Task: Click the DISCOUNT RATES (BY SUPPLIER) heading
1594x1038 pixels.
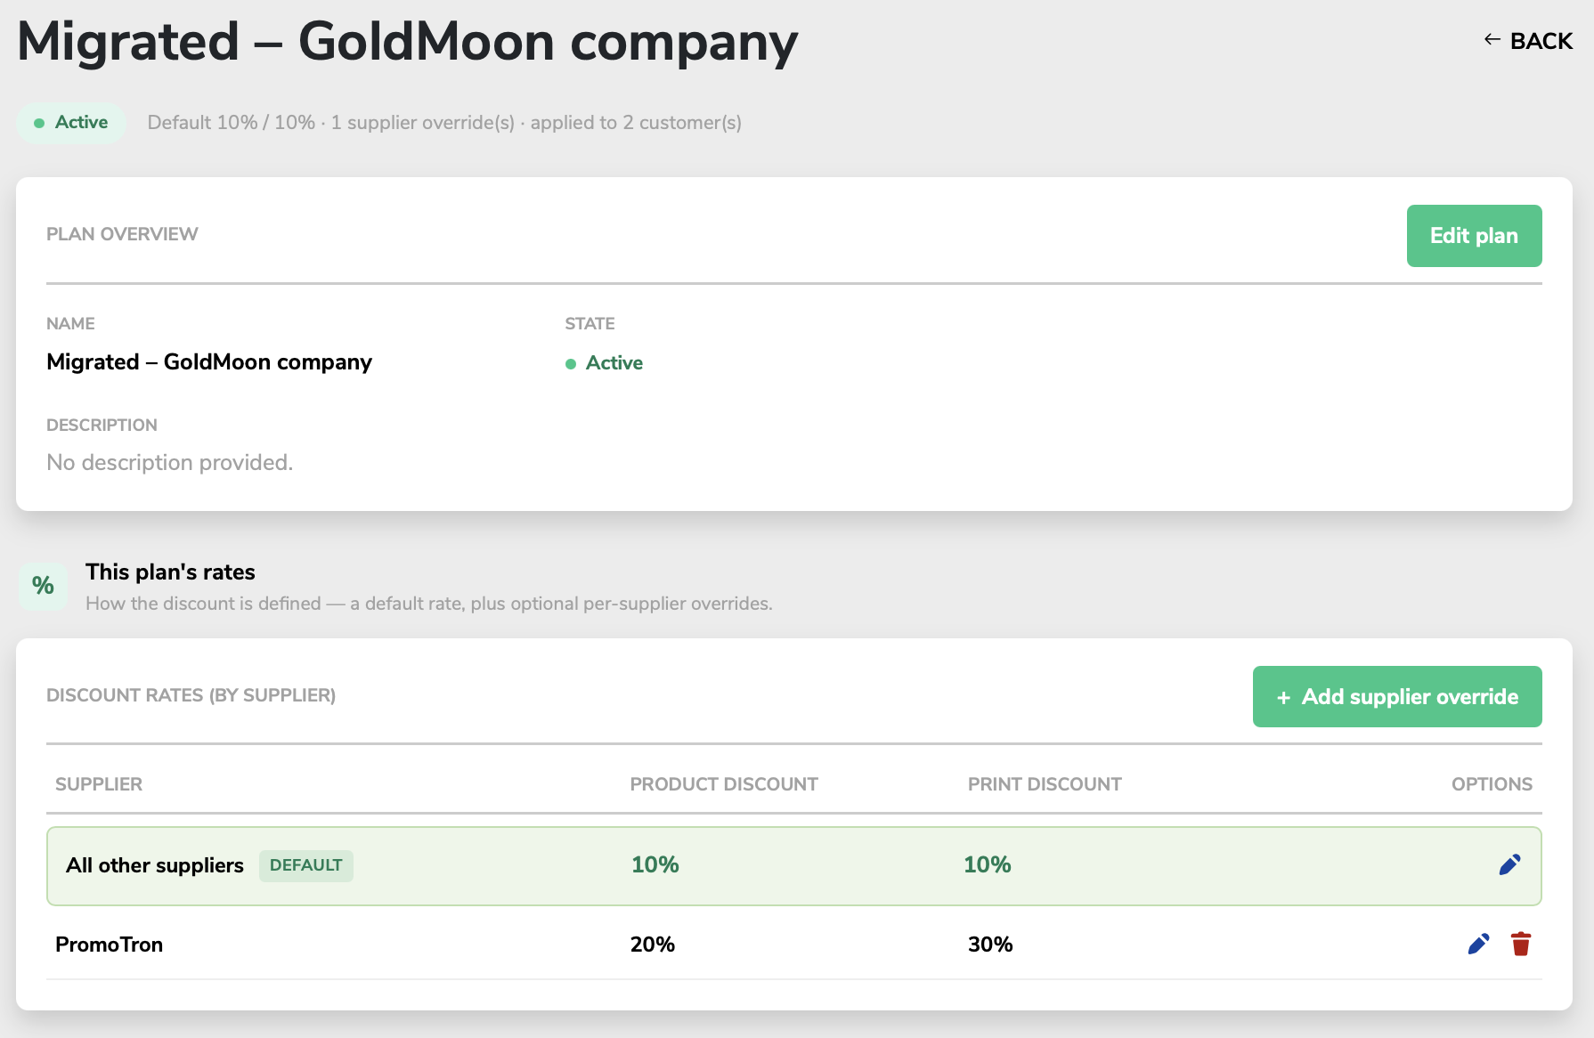Action: pyautogui.click(x=191, y=695)
